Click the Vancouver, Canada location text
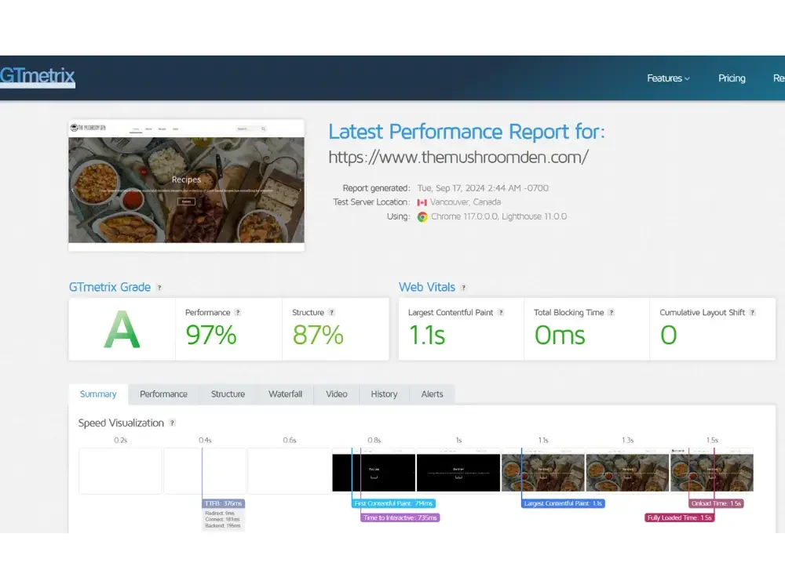The height and width of the screenshot is (588, 785). [466, 202]
